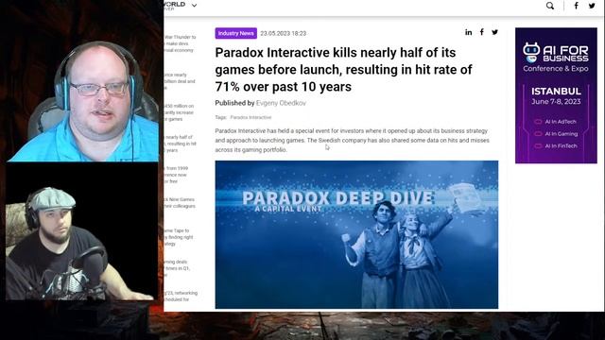
Task: Click the article headline about Paradox Interactive
Action: (343, 69)
